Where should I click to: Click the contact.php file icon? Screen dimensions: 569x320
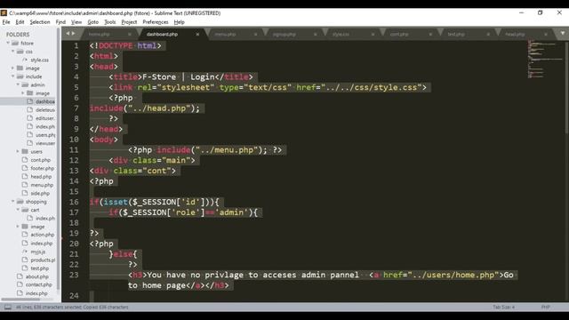click(x=20, y=284)
